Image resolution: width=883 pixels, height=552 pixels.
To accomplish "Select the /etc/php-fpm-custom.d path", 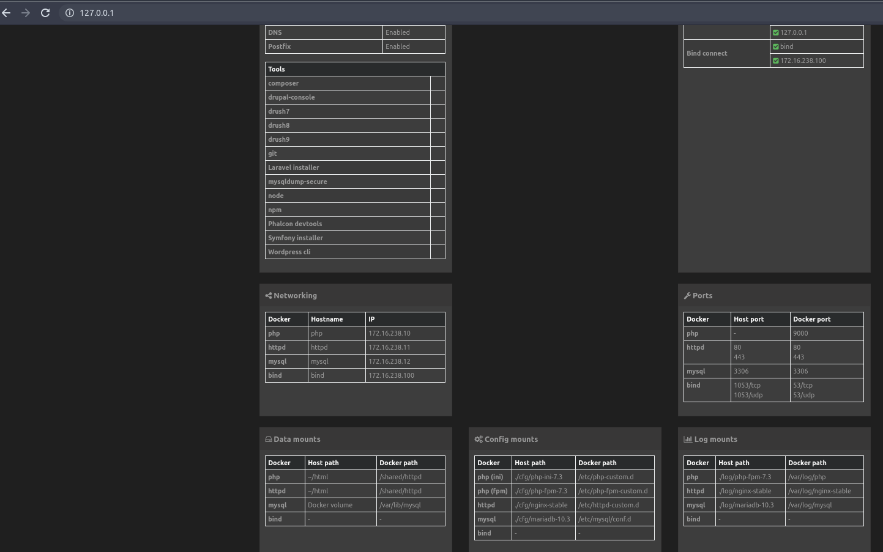I will pyautogui.click(x=613, y=491).
